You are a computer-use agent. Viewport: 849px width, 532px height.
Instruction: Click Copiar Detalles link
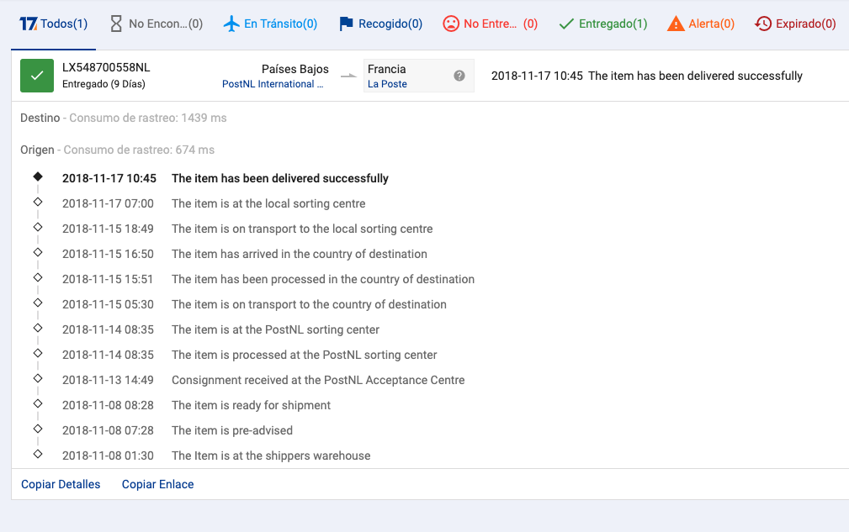pyautogui.click(x=61, y=484)
